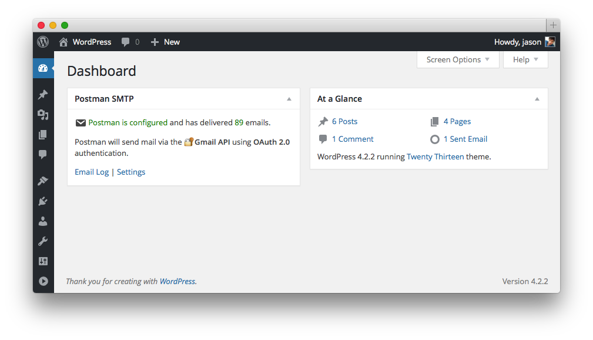
Task: Open the Settings sidebar icon
Action: pos(43,261)
